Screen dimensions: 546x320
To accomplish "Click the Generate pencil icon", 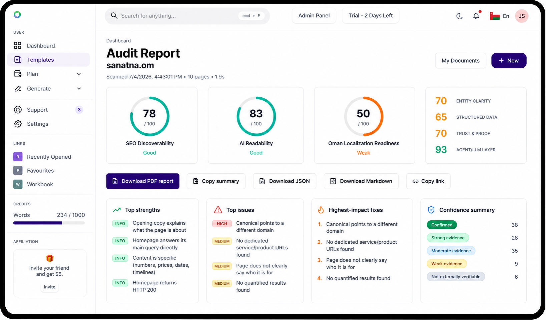I will click(x=18, y=89).
